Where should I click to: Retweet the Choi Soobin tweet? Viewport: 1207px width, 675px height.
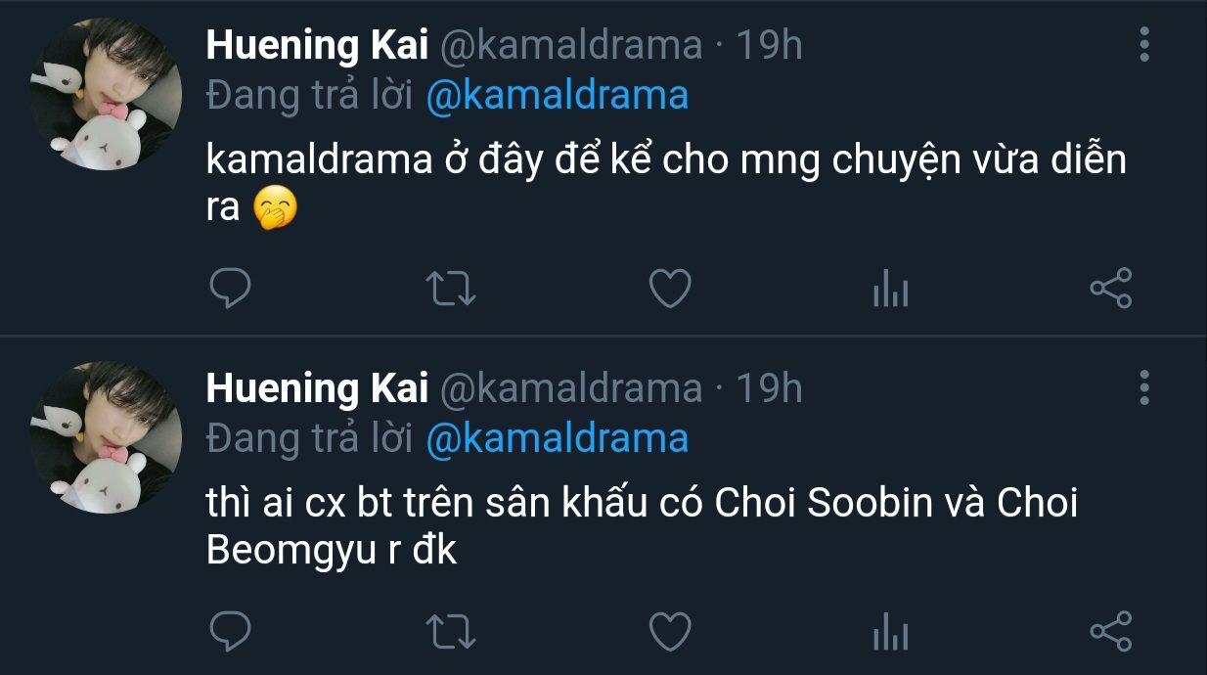click(x=452, y=631)
